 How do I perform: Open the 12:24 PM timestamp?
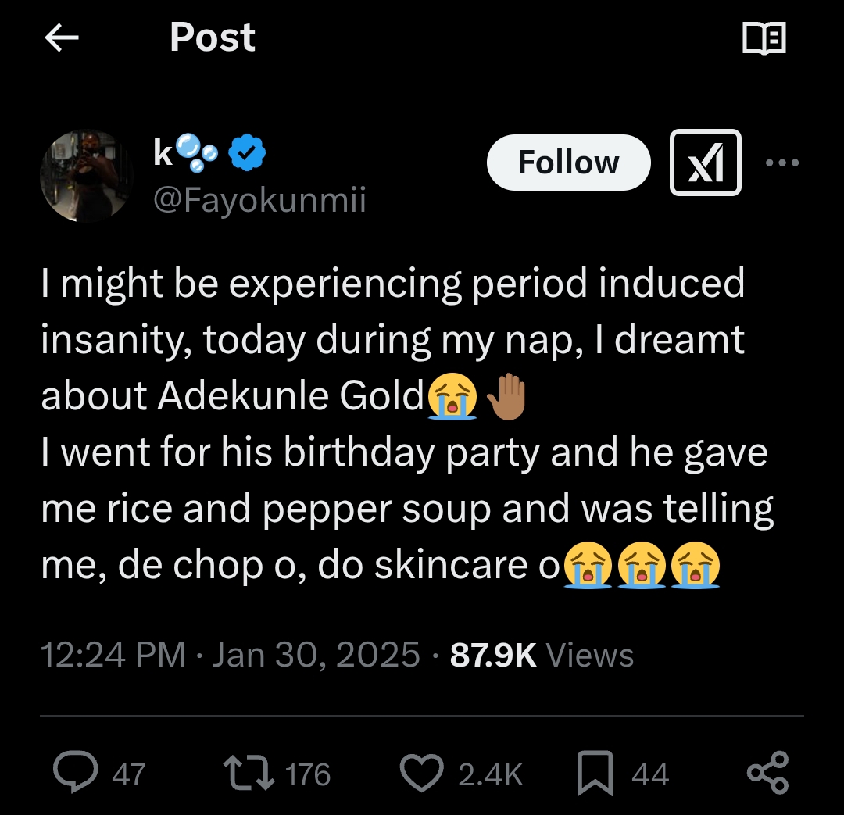[113, 654]
